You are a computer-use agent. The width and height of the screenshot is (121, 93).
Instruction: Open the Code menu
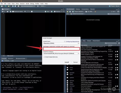point(9,4)
